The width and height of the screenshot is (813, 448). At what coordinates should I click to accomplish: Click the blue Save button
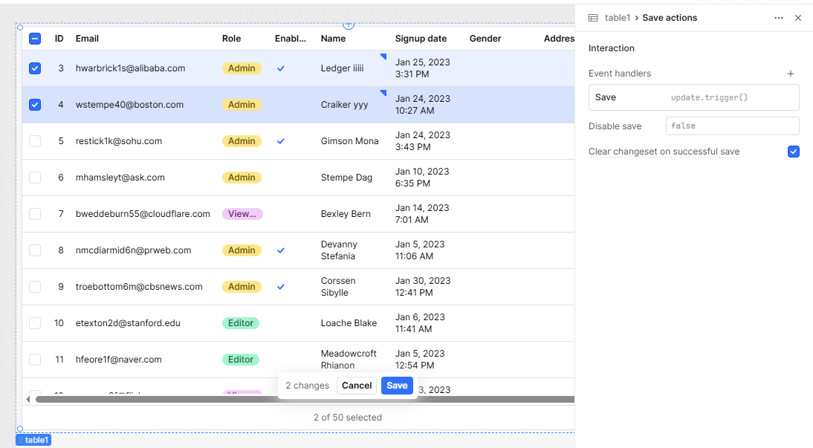coord(397,386)
